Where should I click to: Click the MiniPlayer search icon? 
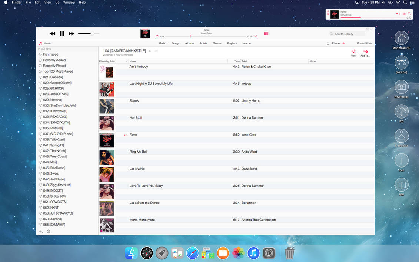[409, 13]
